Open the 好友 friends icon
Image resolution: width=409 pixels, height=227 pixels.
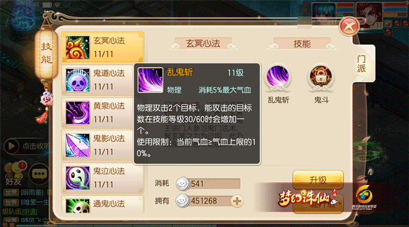14,174
